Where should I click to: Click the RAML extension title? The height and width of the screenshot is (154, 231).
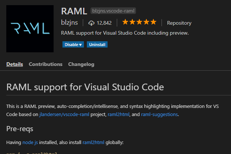click(x=74, y=11)
